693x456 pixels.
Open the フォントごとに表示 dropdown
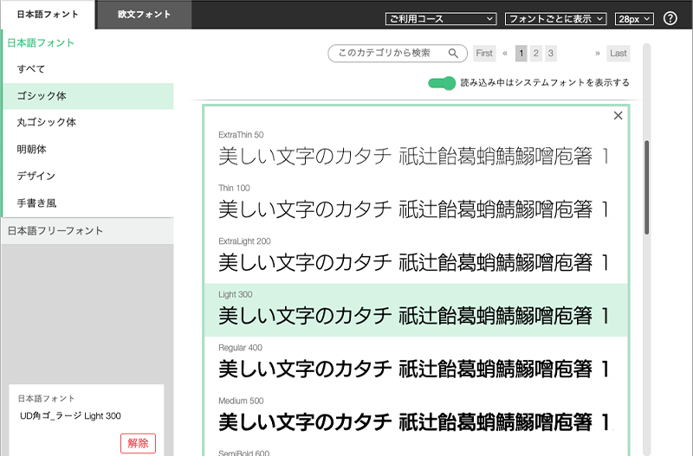pos(556,18)
